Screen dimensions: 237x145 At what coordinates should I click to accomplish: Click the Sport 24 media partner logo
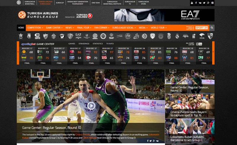click(202, 28)
